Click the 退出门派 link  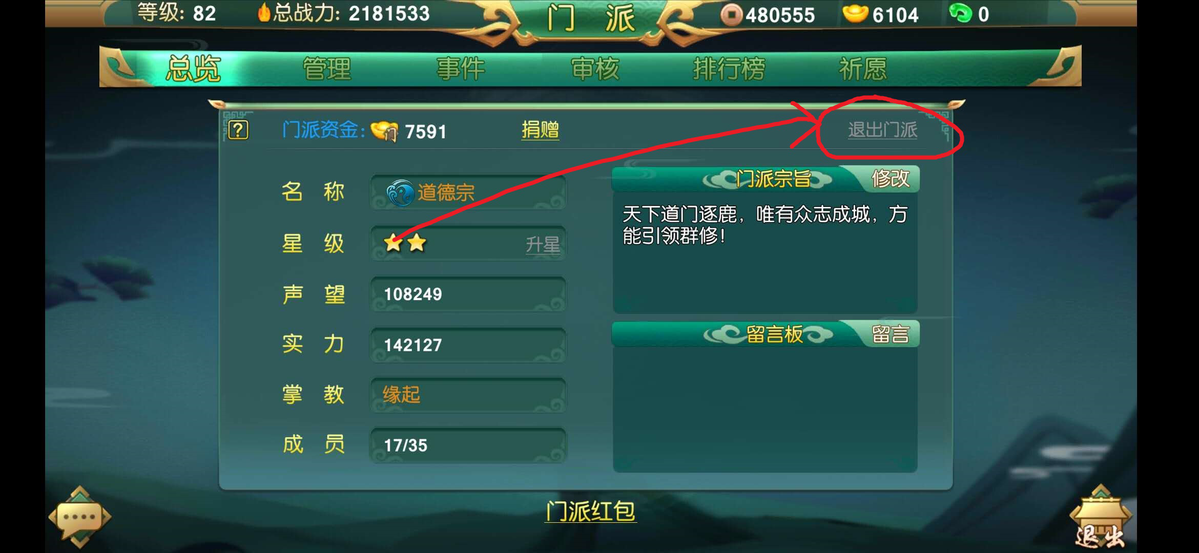pyautogui.click(x=882, y=130)
